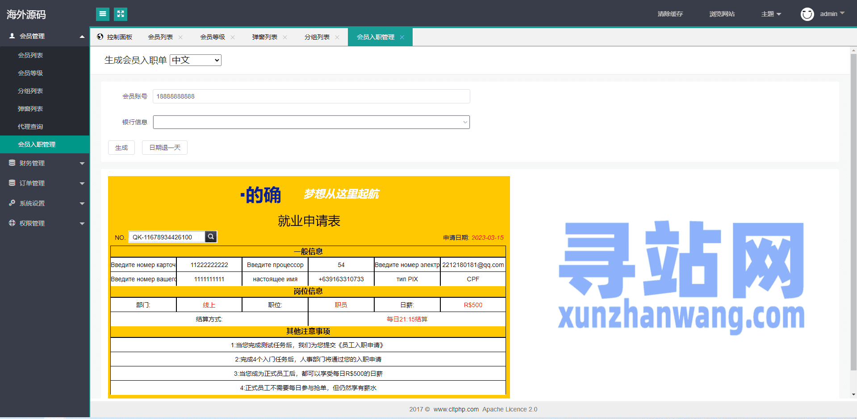
Task: Click the admin avatar icon
Action: (x=807, y=14)
